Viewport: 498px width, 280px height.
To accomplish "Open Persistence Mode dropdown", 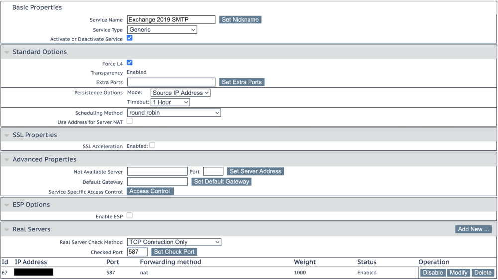I will pyautogui.click(x=180, y=93).
